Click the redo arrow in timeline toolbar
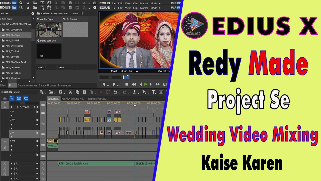This screenshot has width=321, height=181. 125,92
